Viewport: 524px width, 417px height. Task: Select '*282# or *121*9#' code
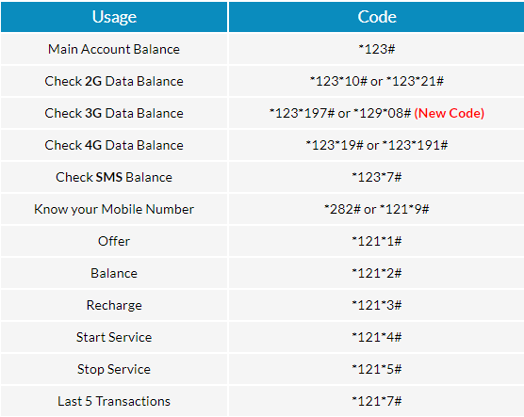(x=377, y=209)
